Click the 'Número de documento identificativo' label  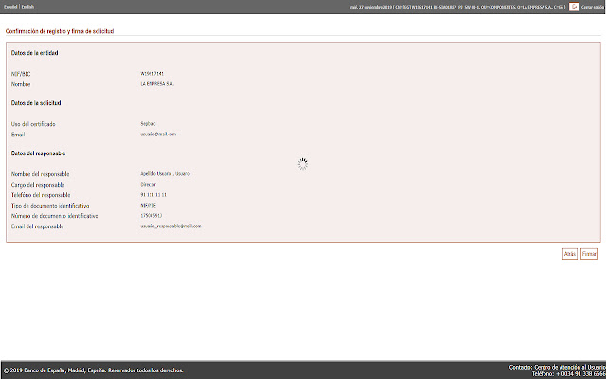coord(55,216)
